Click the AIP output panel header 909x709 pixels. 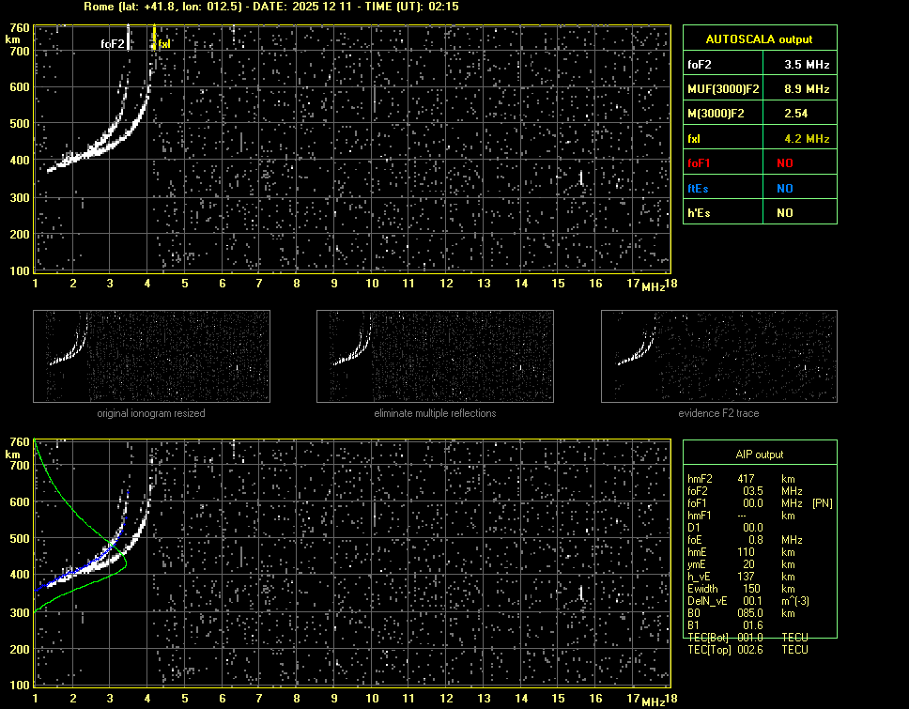point(759,455)
